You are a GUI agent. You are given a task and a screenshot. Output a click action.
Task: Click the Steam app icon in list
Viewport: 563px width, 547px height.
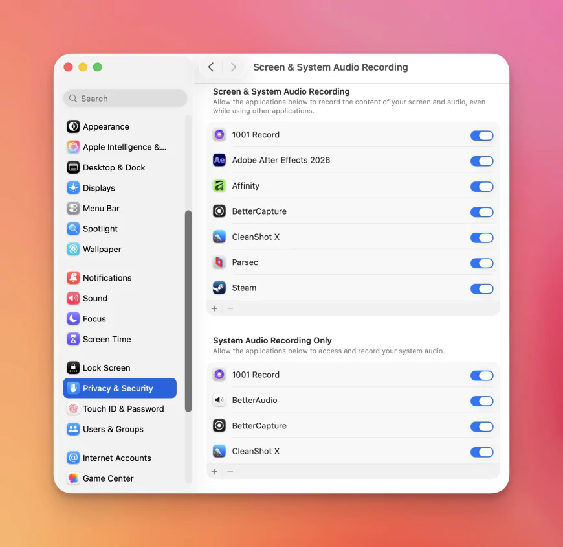(219, 288)
